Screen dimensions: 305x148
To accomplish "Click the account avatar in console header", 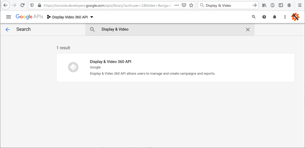I will 295,17.
